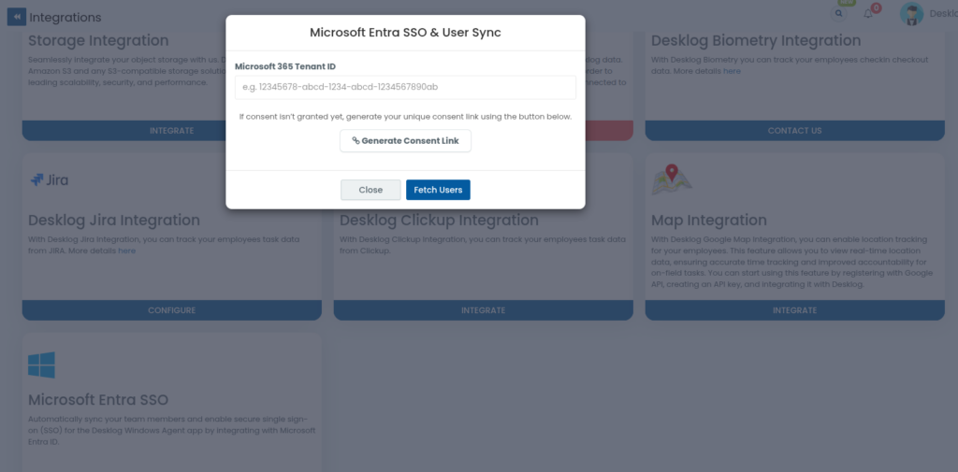Open the 'here' link in Biometry description

732,71
